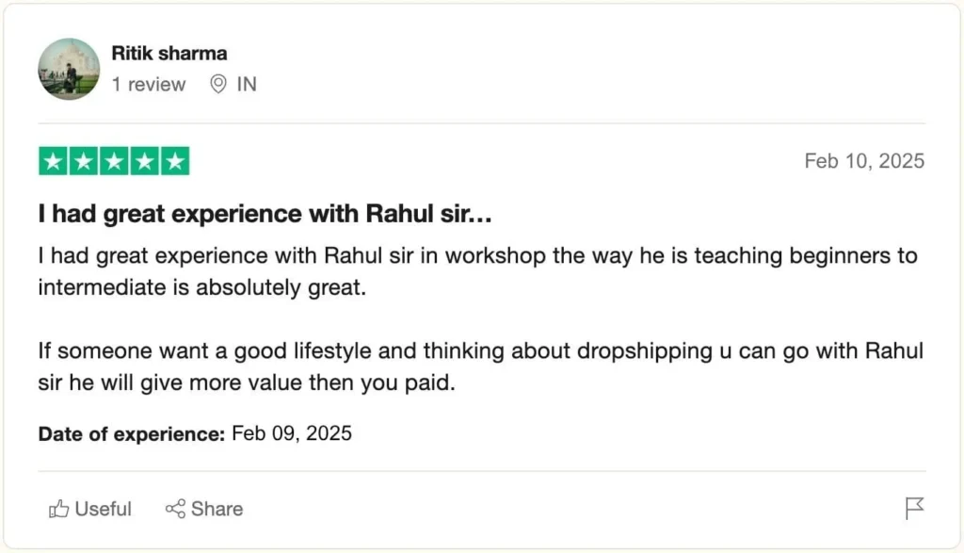Mark review as Useful via text label

(104, 510)
